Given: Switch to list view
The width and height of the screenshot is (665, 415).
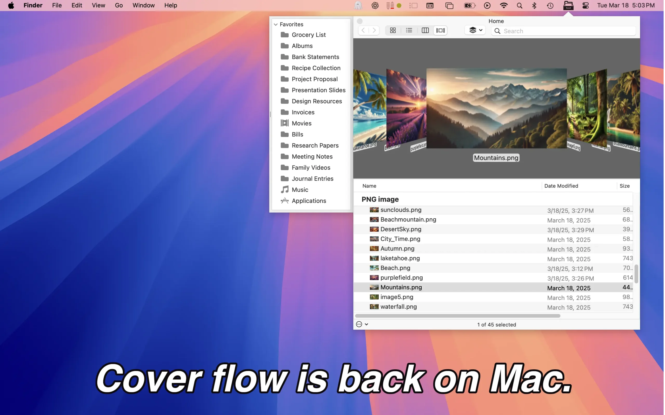Looking at the screenshot, I should tap(409, 30).
